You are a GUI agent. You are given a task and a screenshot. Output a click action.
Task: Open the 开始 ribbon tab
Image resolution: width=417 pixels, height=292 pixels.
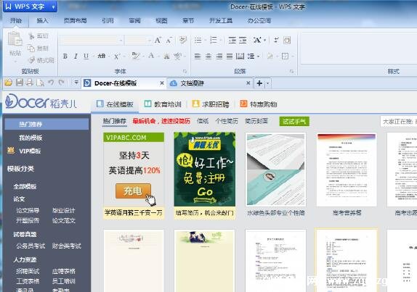[16, 21]
